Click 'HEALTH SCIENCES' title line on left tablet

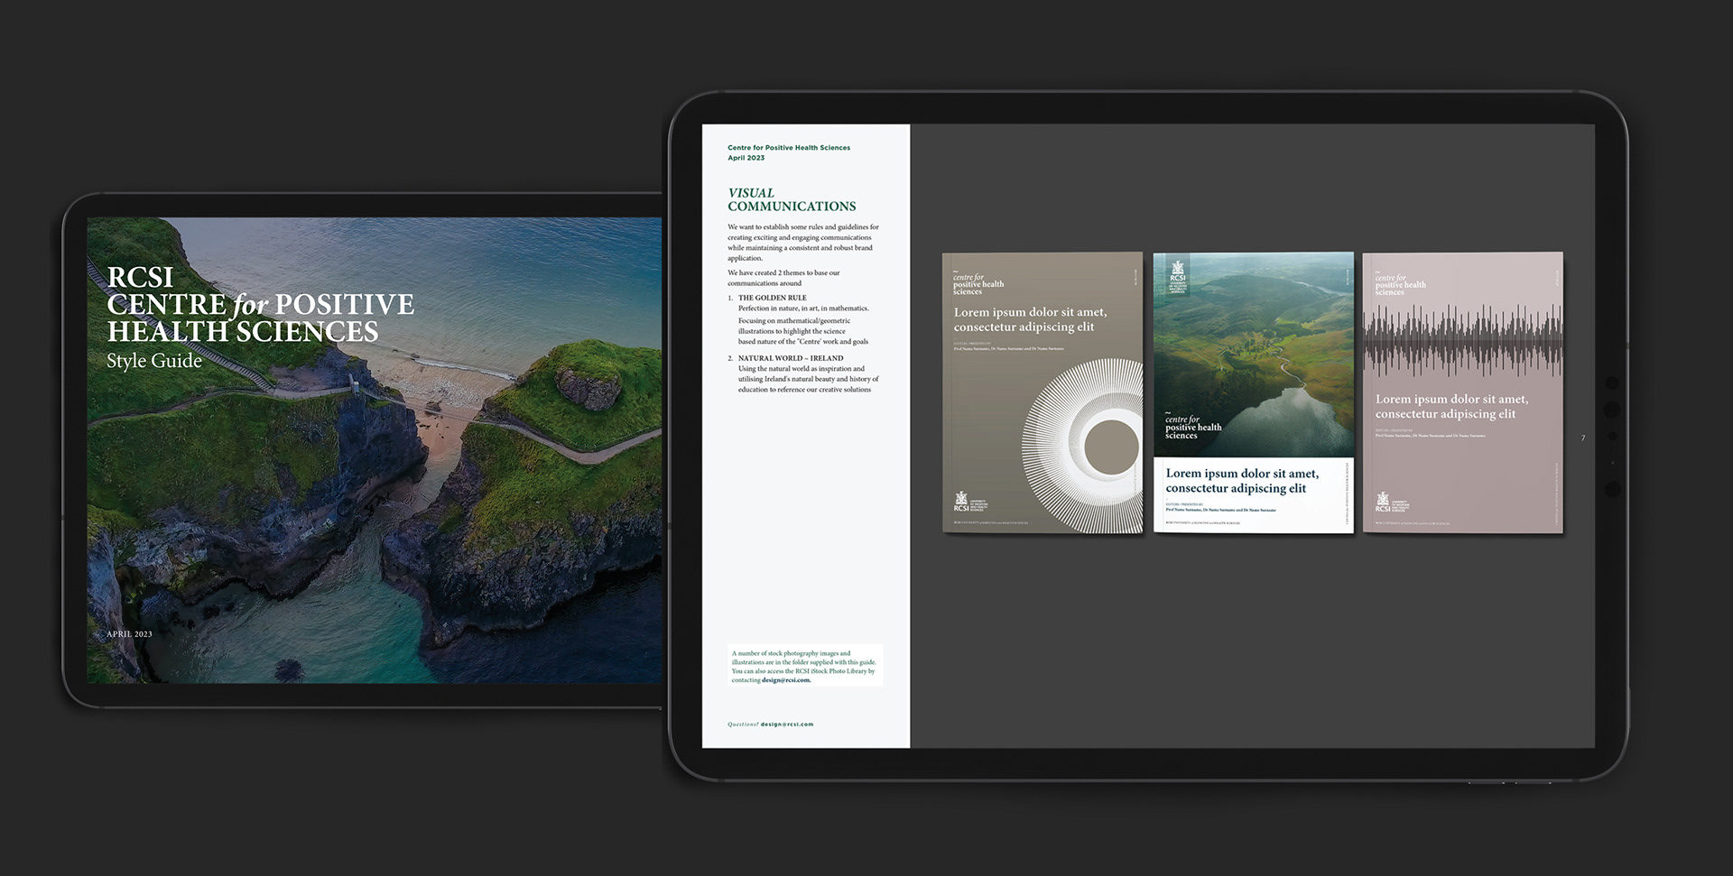tap(243, 331)
